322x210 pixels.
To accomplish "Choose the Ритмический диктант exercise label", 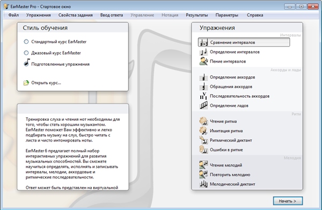I will pyautogui.click(x=231, y=141).
